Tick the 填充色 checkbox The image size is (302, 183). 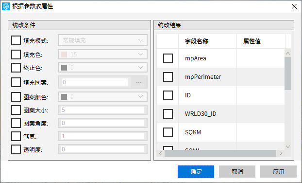(x=16, y=55)
